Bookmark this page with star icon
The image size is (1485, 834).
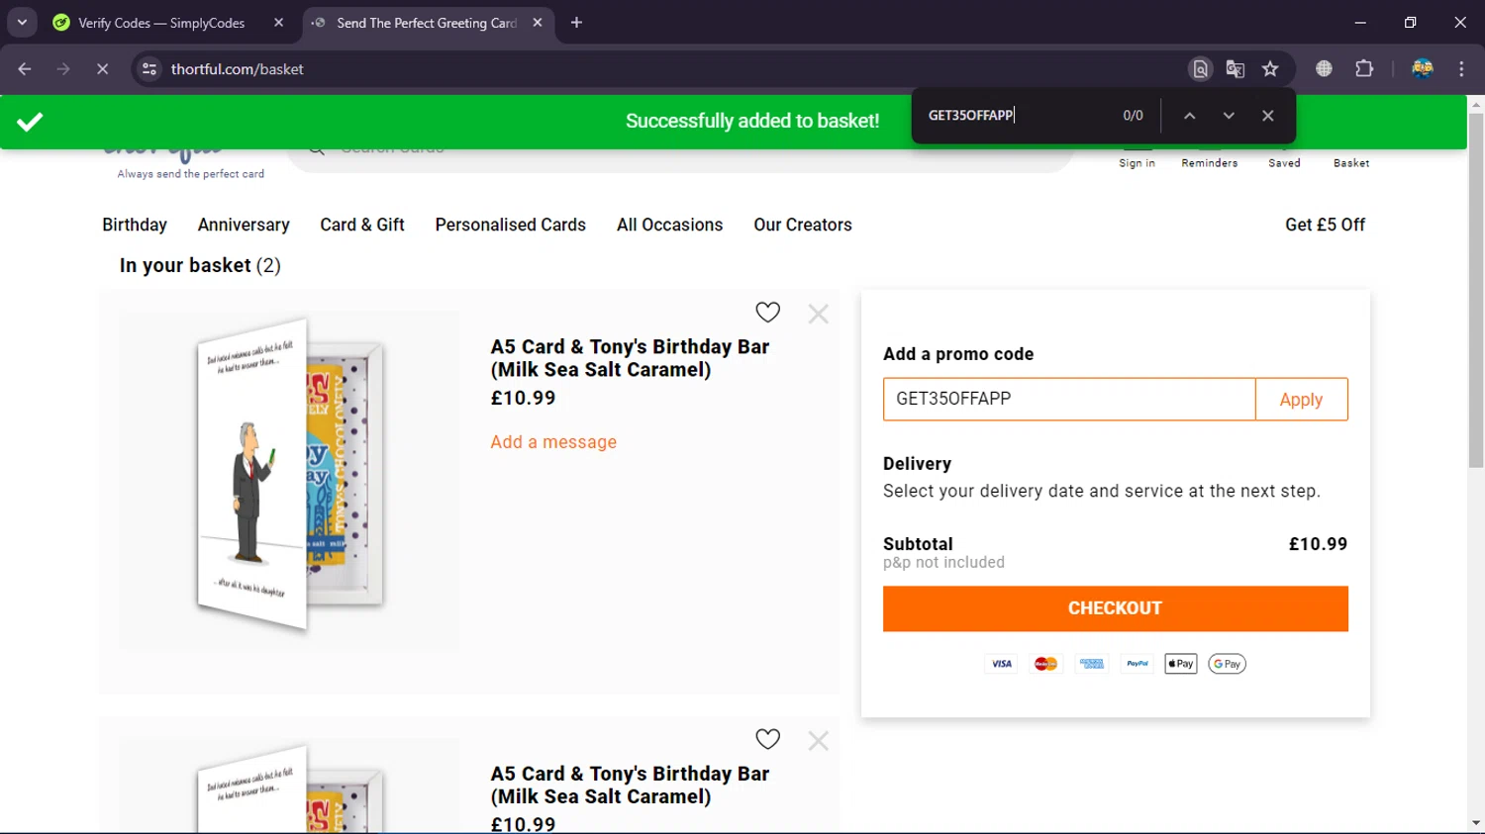[1270, 69]
